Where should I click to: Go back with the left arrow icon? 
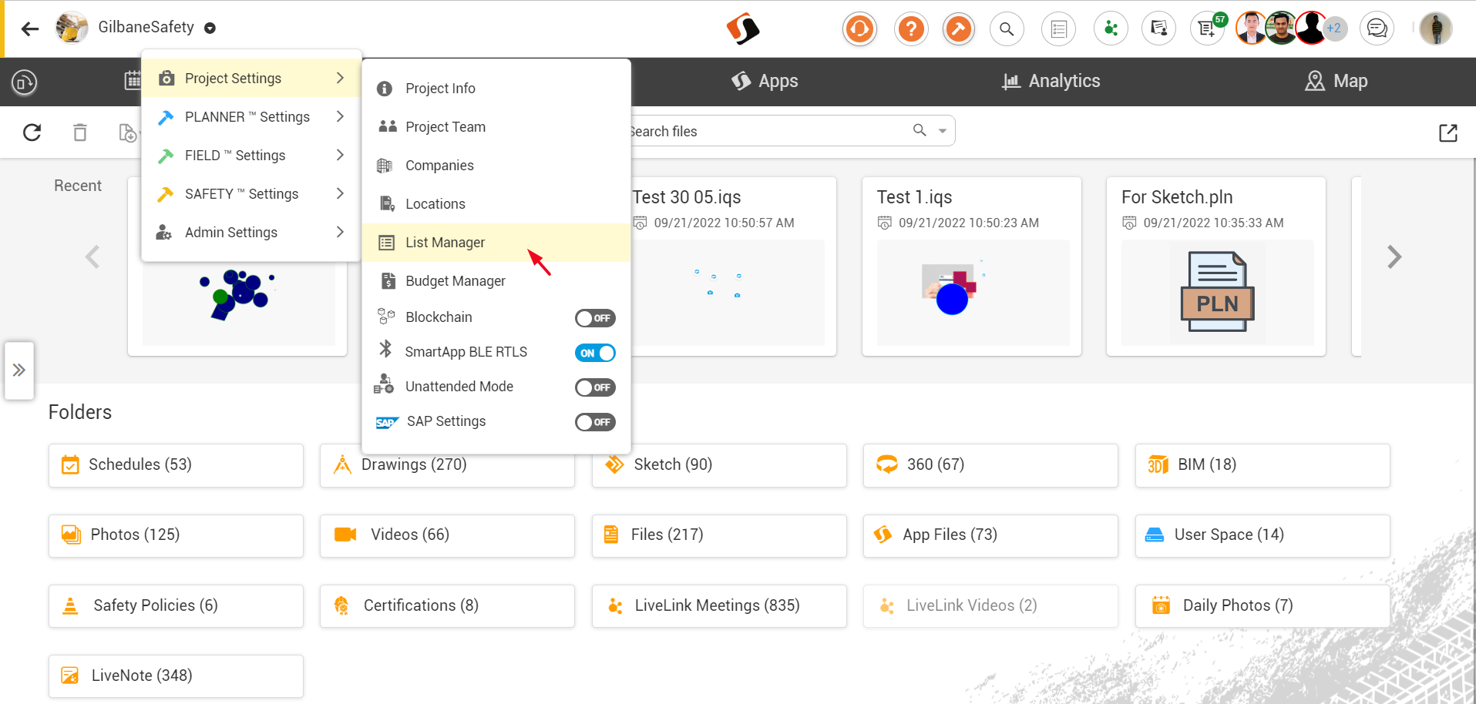coord(30,29)
